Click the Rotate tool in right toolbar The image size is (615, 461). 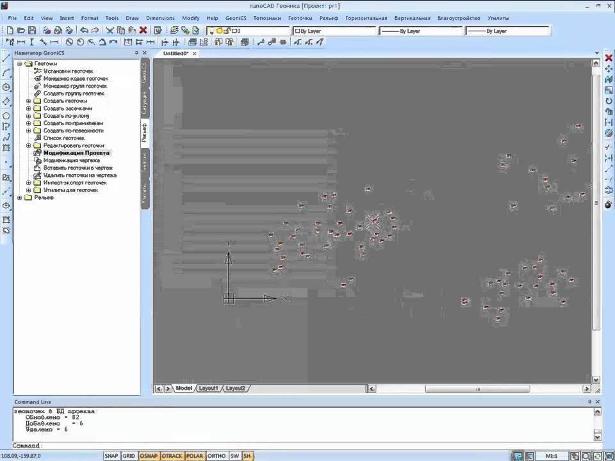(x=609, y=101)
